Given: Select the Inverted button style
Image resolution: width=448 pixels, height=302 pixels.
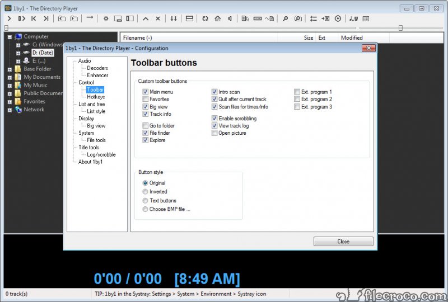Looking at the screenshot, I should click(146, 192).
